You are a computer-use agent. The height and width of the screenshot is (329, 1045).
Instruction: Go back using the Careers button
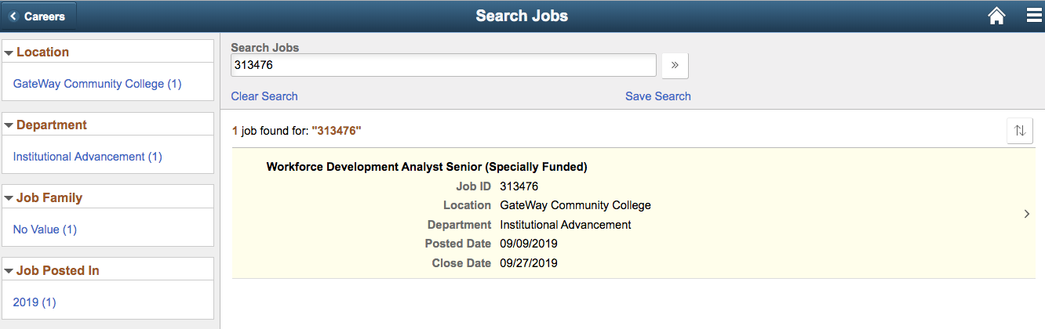pyautogui.click(x=38, y=16)
